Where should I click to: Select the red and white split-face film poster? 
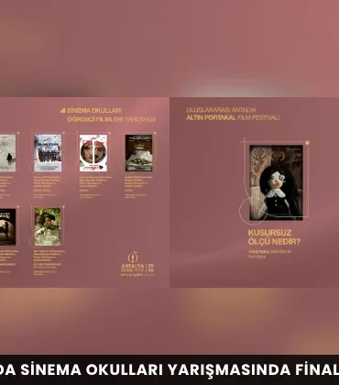coord(93,153)
